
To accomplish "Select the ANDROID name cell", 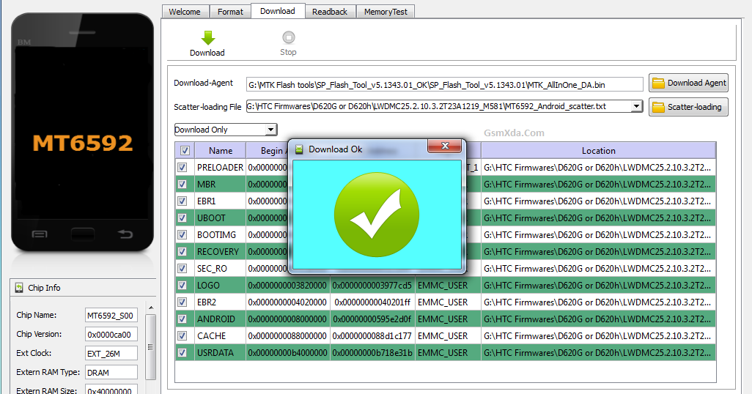I will coord(220,319).
